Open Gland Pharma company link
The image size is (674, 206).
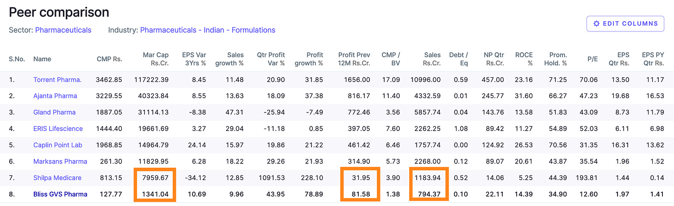tap(54, 112)
